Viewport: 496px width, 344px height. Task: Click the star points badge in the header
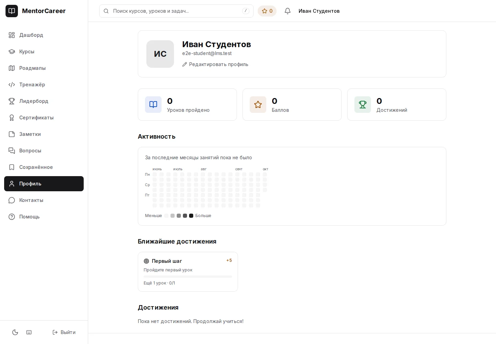point(267,11)
